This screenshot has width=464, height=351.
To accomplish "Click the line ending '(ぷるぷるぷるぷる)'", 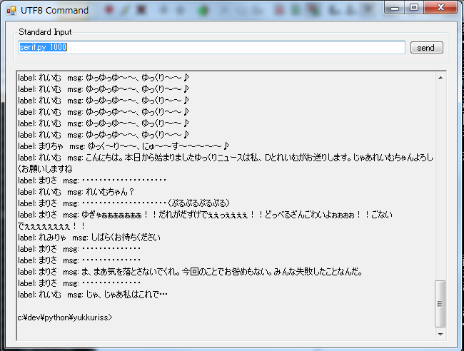I will point(123,203).
